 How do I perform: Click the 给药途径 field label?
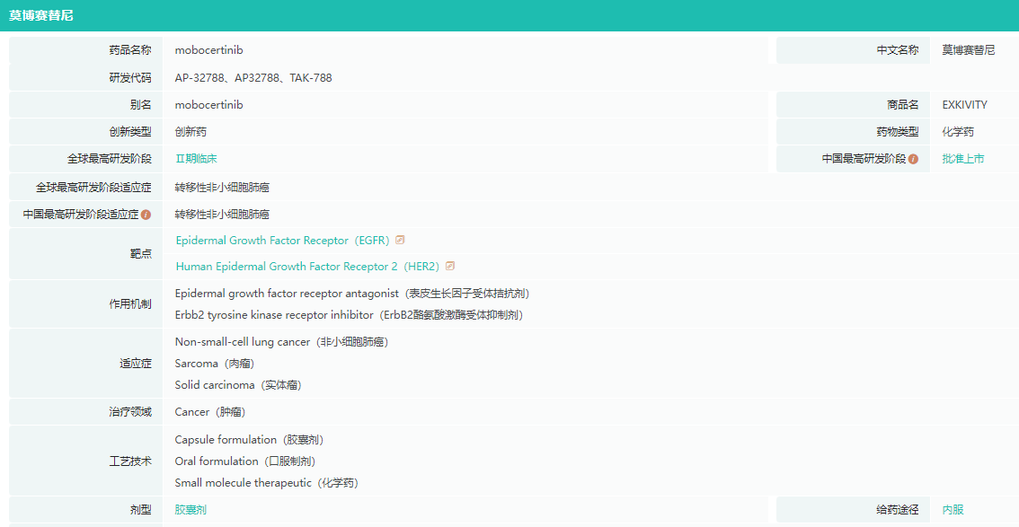898,510
